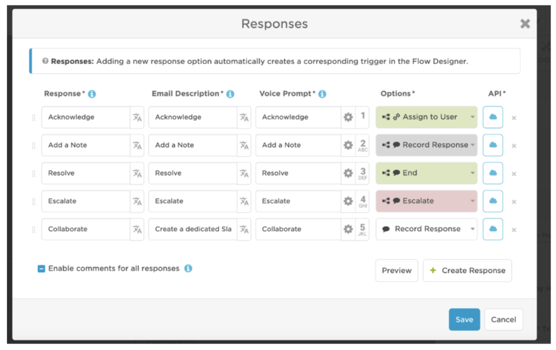Click the translate icon for Collaborate email description

coord(244,229)
